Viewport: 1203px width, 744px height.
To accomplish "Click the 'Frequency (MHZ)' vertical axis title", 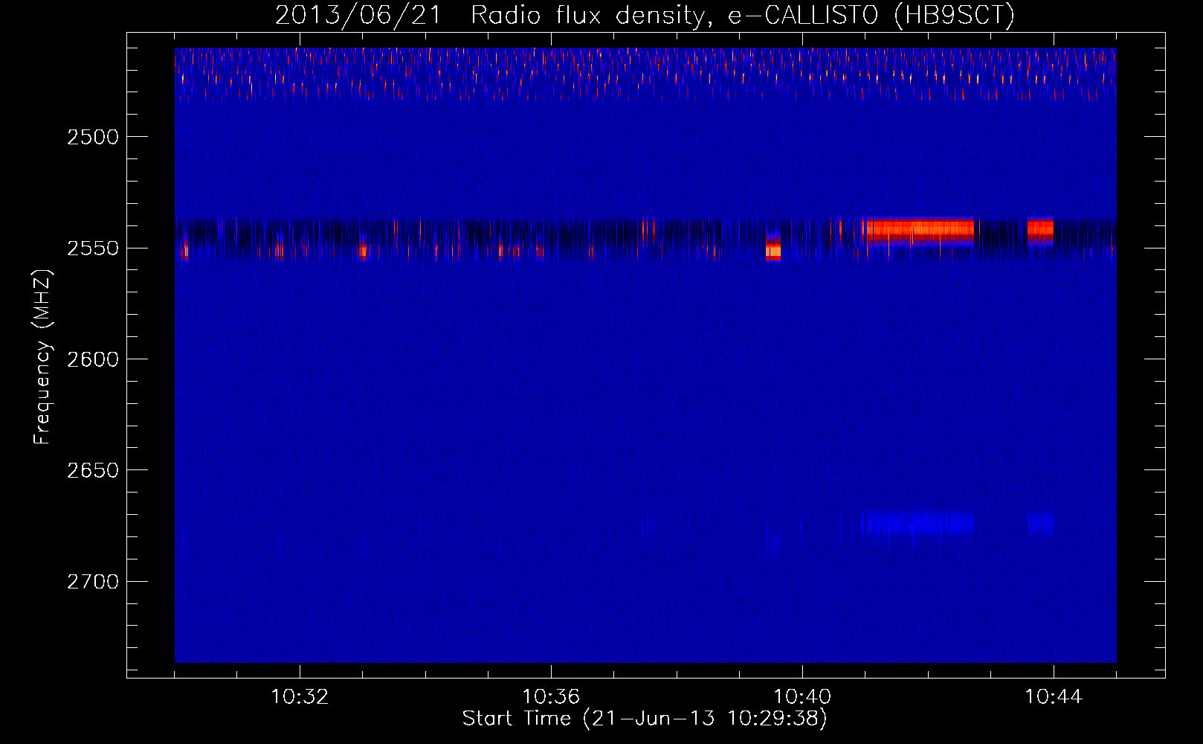I will [x=42, y=357].
